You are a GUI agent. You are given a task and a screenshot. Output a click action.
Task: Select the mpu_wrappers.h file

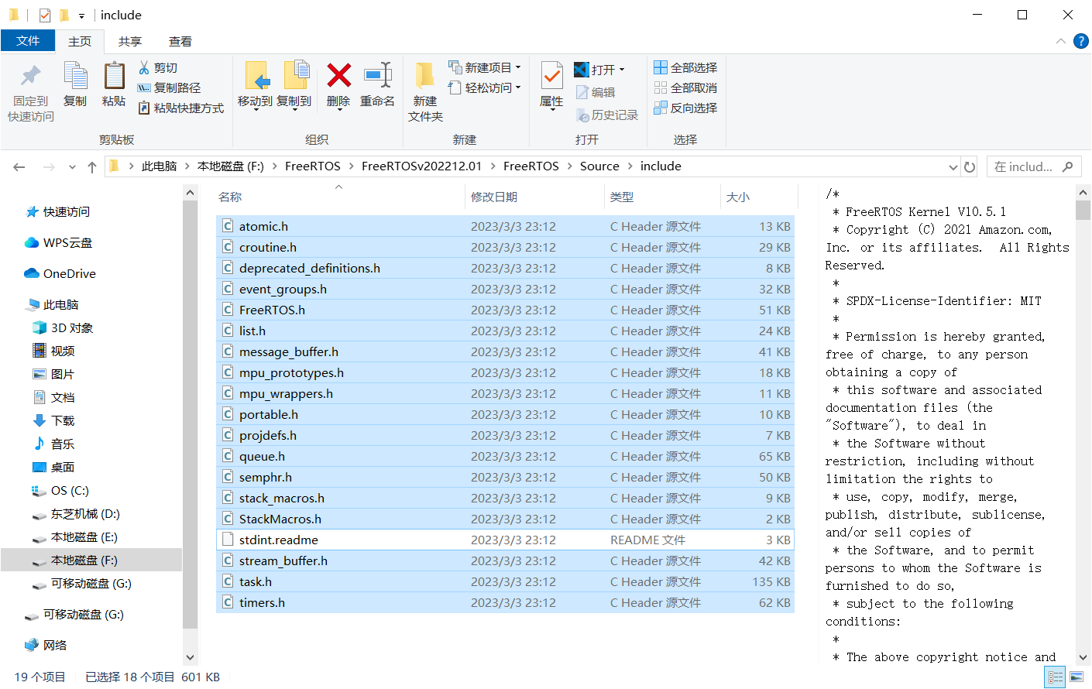tap(506, 393)
